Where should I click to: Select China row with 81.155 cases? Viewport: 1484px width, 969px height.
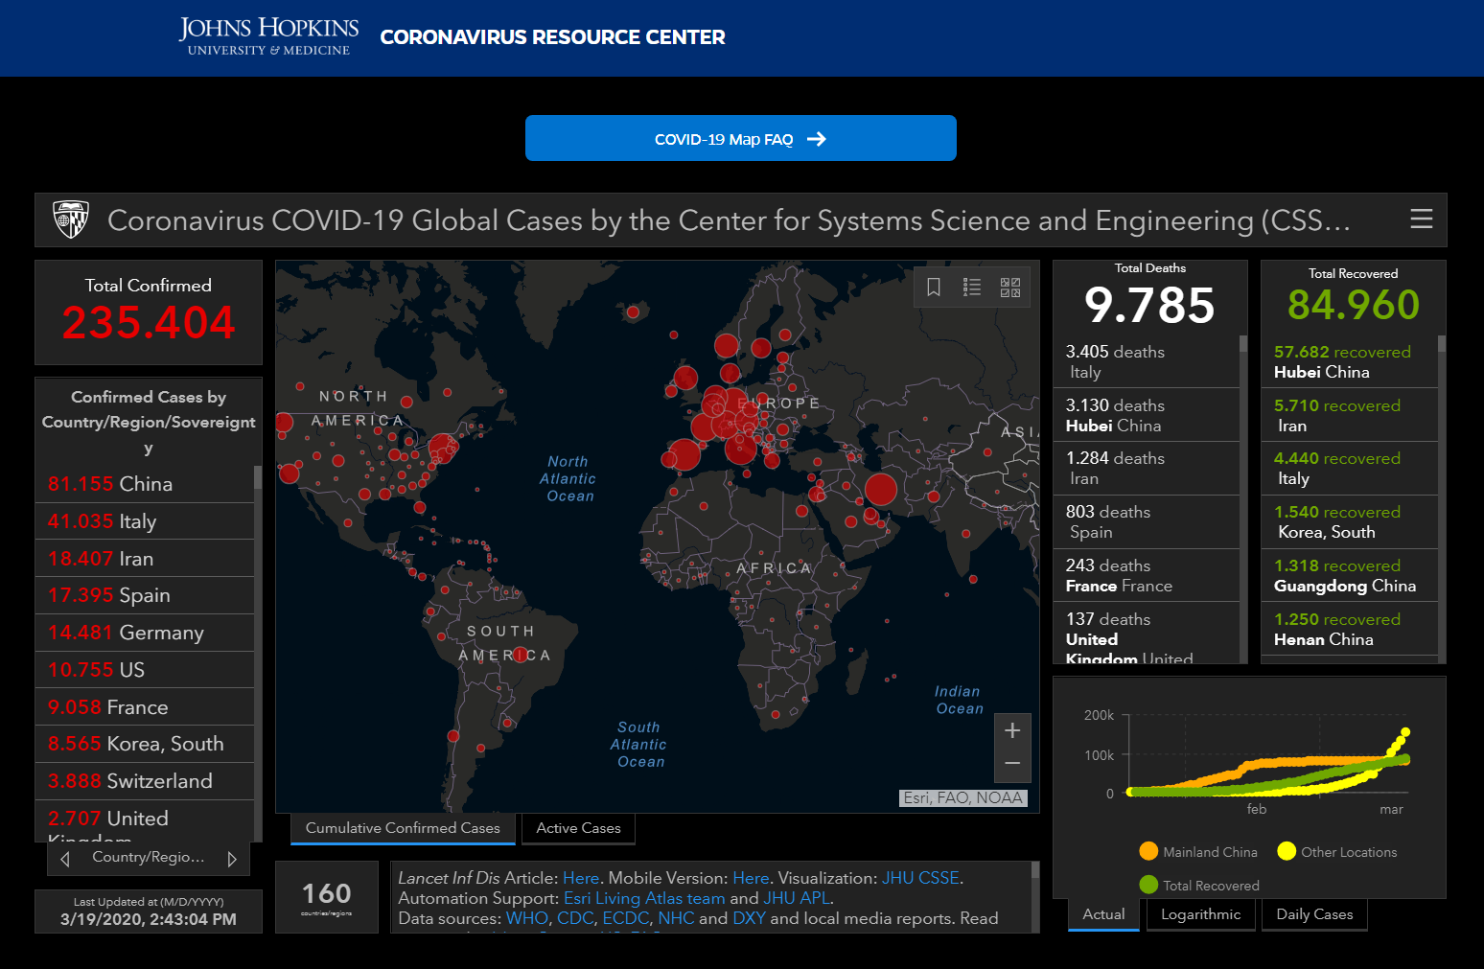pos(145,484)
